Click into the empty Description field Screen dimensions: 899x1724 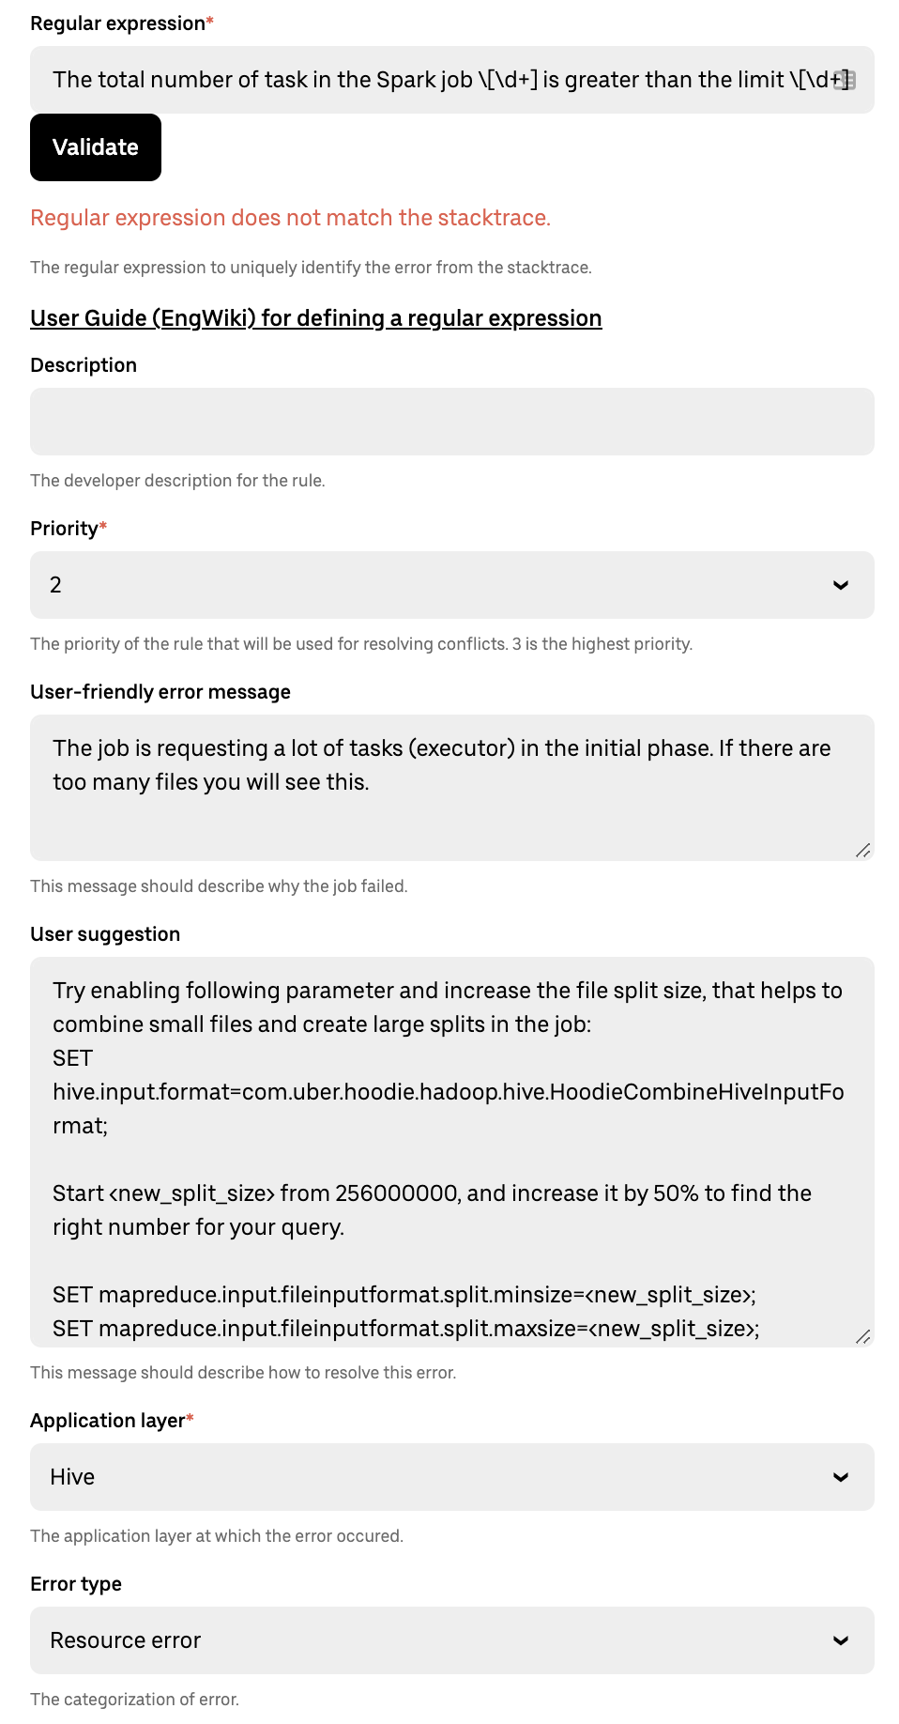pyautogui.click(x=451, y=422)
